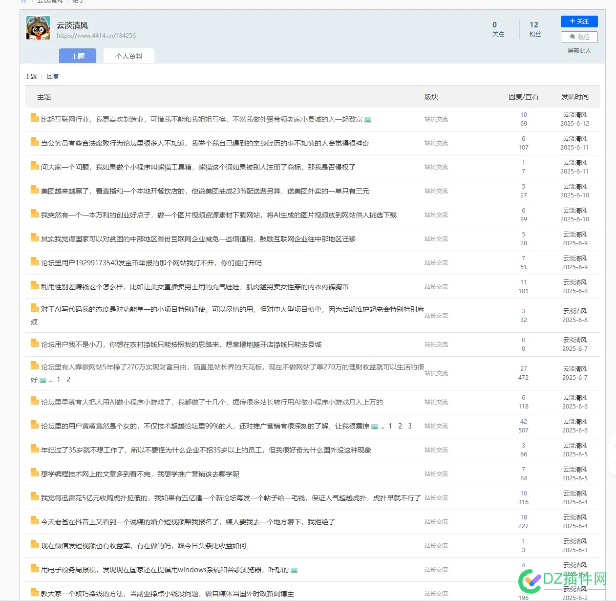View the 12 粉丝 followers count
The image size is (616, 601).
pos(535,29)
